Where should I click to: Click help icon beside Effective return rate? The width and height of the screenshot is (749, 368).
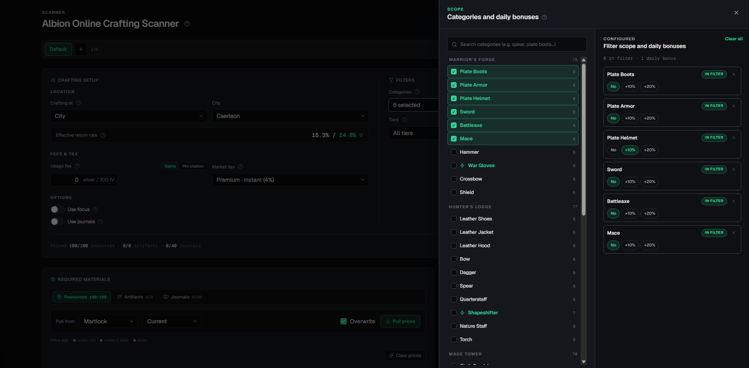(103, 135)
